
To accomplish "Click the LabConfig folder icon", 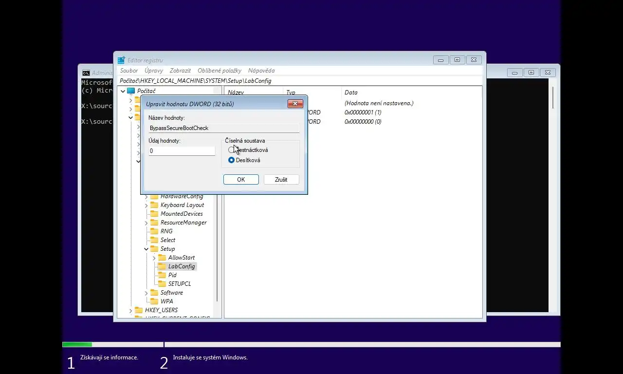I will [x=162, y=266].
